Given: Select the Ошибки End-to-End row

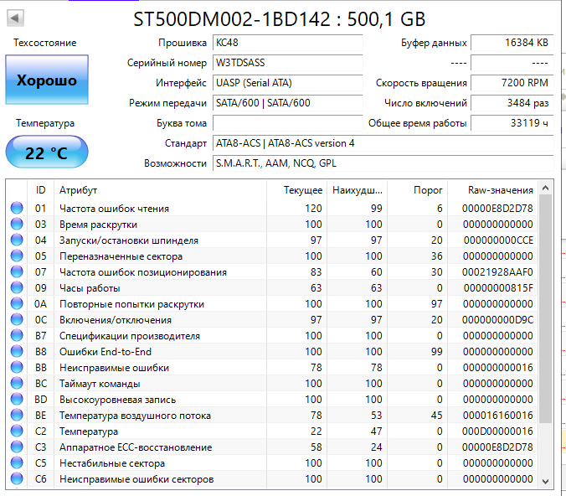Looking at the screenshot, I should (272, 351).
